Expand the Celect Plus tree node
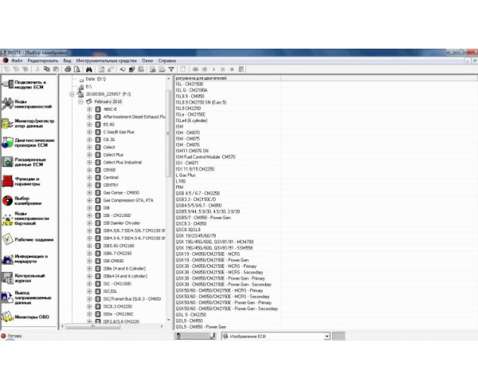This screenshot has height=390, width=478. (x=89, y=155)
